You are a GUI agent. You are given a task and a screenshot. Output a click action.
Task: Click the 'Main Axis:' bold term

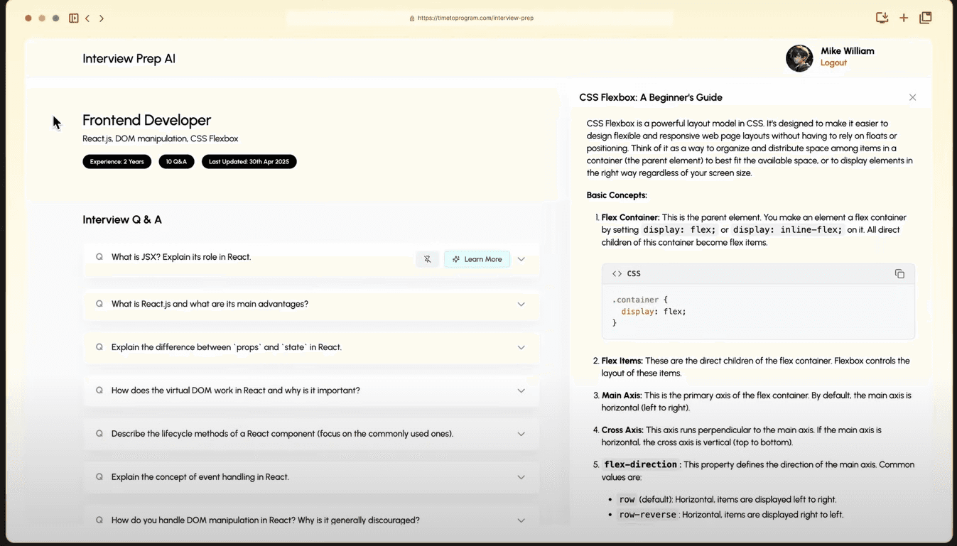(x=622, y=395)
